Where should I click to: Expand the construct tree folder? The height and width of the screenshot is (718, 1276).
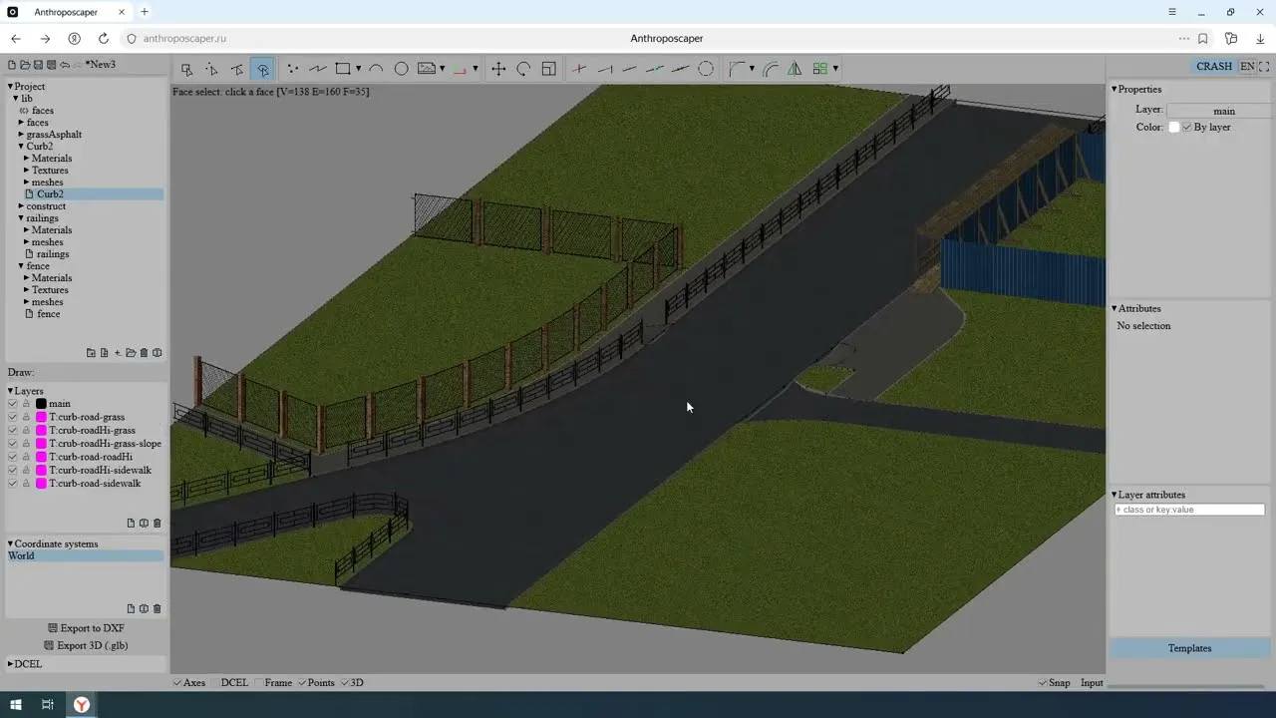(21, 206)
